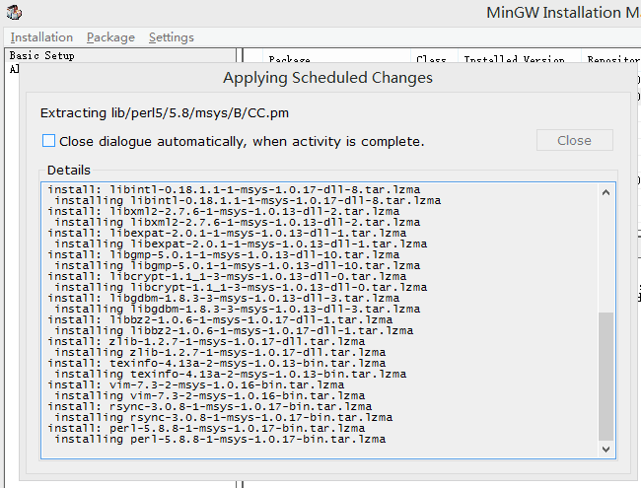Click the Applying Scheduled Changes title

(x=327, y=78)
